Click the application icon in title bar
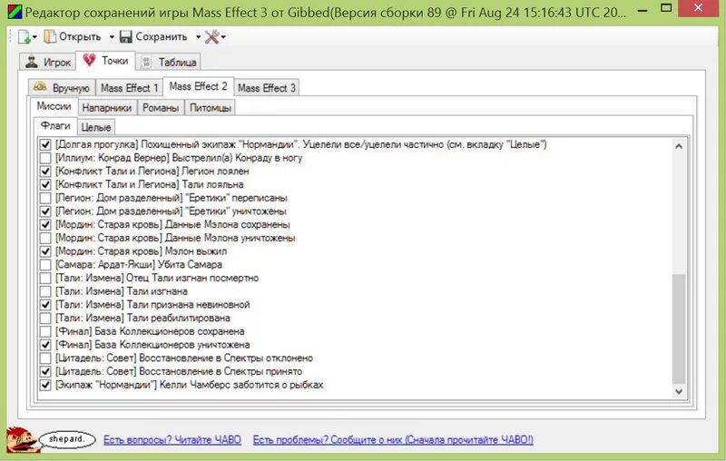726x461 pixels. tap(15, 13)
